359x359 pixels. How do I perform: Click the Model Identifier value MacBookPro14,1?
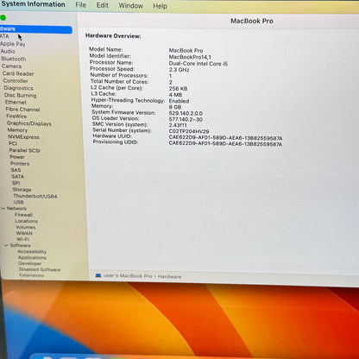tap(190, 57)
